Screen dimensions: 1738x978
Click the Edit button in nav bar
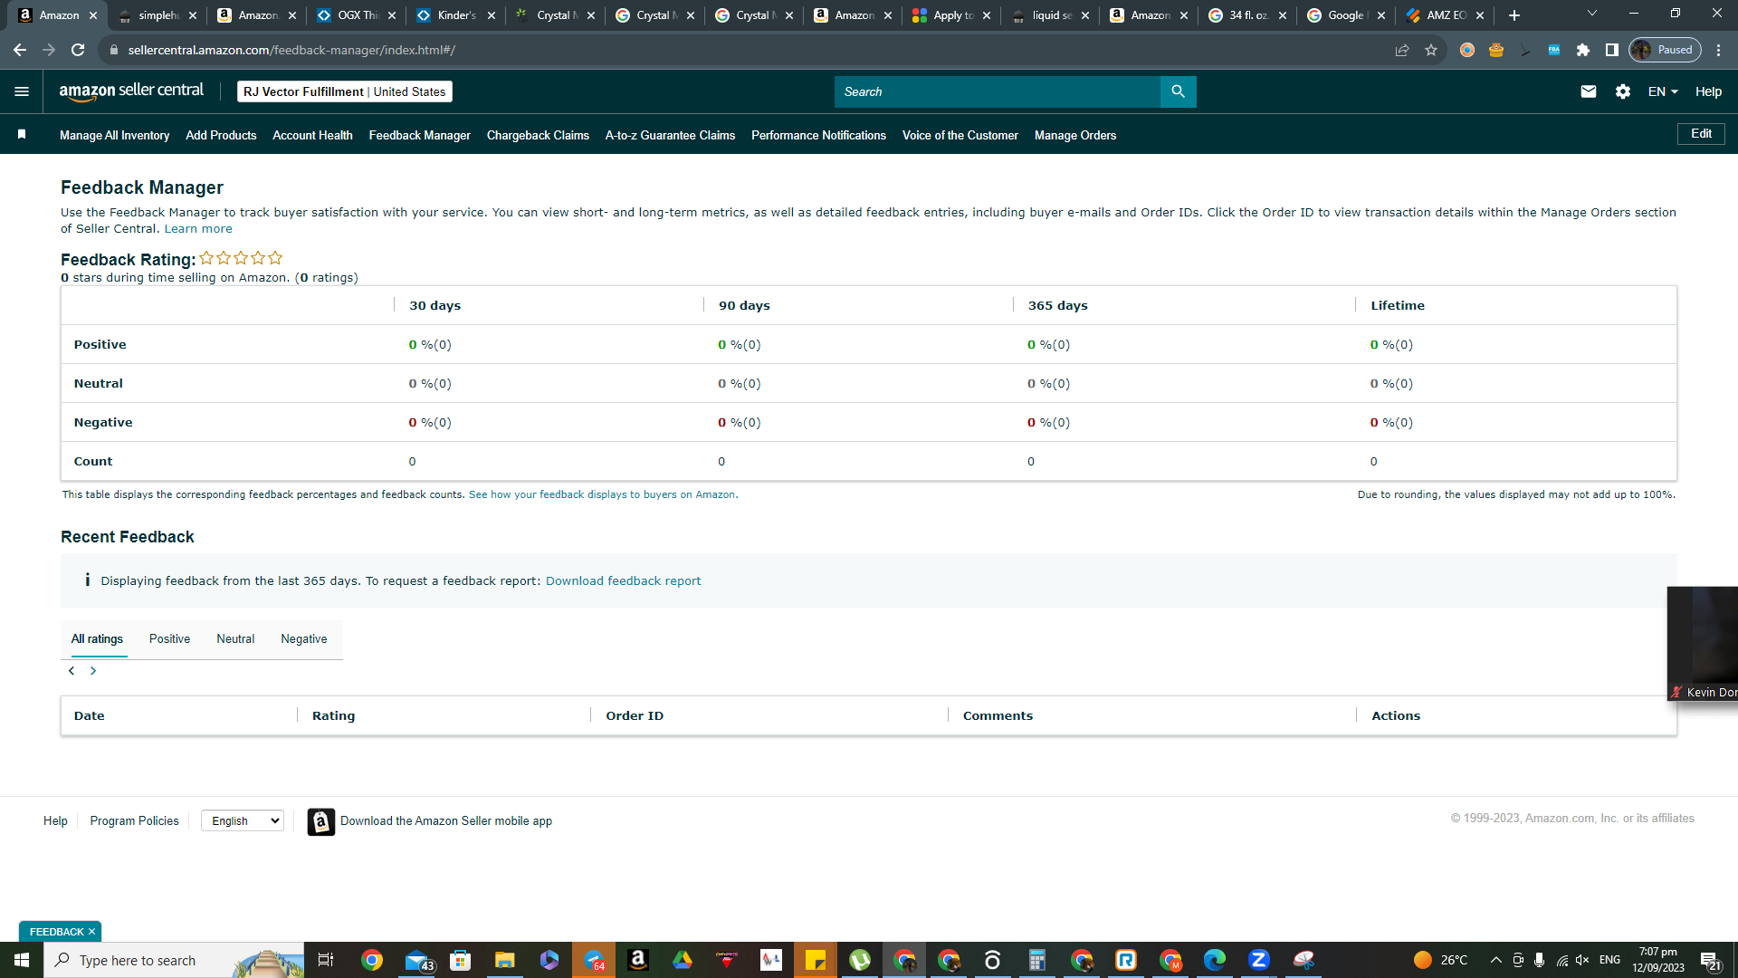coord(1701,133)
